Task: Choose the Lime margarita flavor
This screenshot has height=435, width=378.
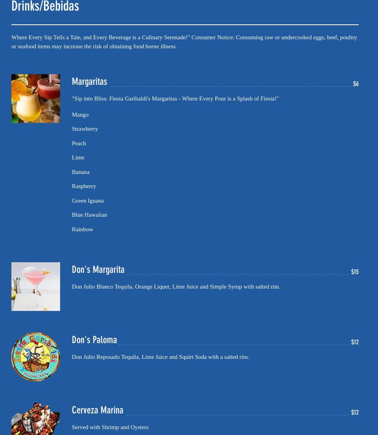Action: [x=78, y=157]
